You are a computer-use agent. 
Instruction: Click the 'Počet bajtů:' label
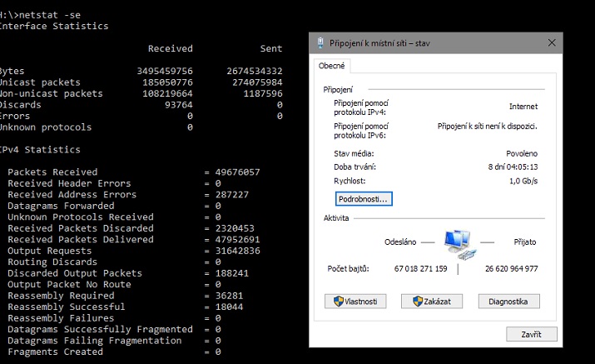[x=348, y=269]
